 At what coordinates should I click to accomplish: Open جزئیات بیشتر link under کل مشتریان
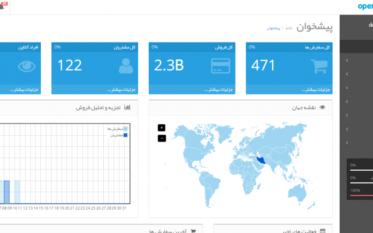coord(121,90)
